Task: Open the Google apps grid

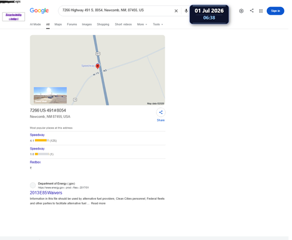Action: point(261,11)
